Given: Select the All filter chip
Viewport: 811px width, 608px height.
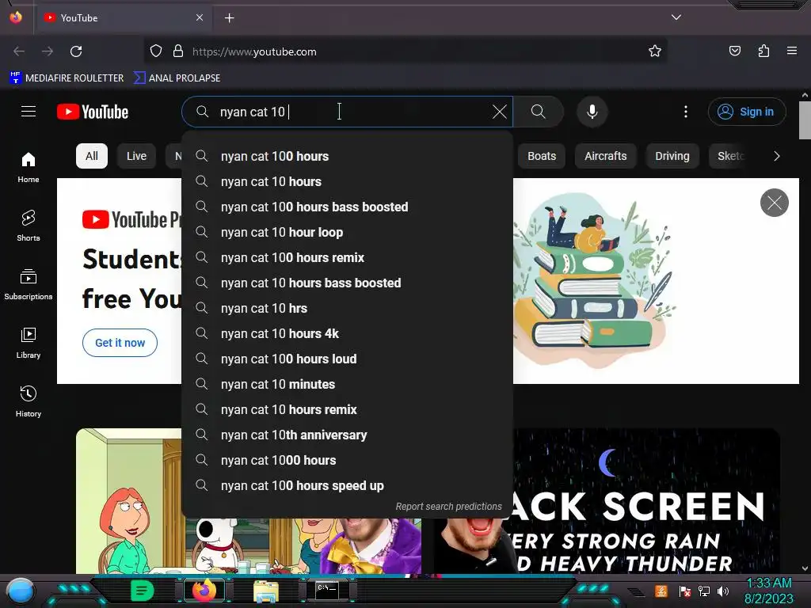Looking at the screenshot, I should [x=92, y=156].
